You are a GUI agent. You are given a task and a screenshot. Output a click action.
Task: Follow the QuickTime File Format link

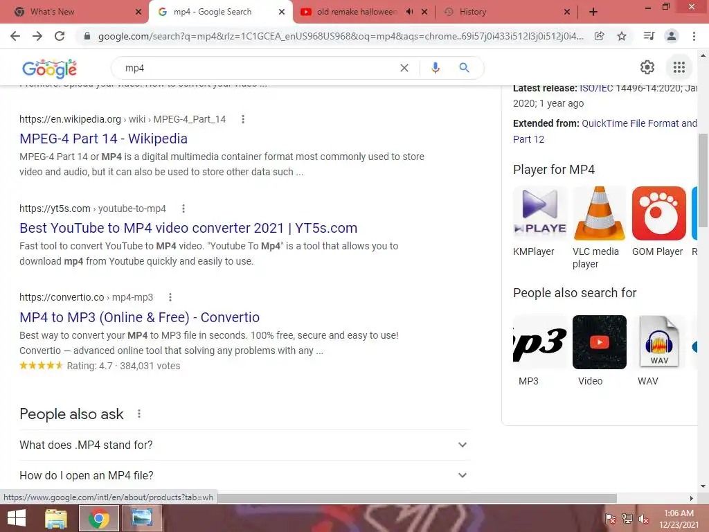click(x=639, y=123)
